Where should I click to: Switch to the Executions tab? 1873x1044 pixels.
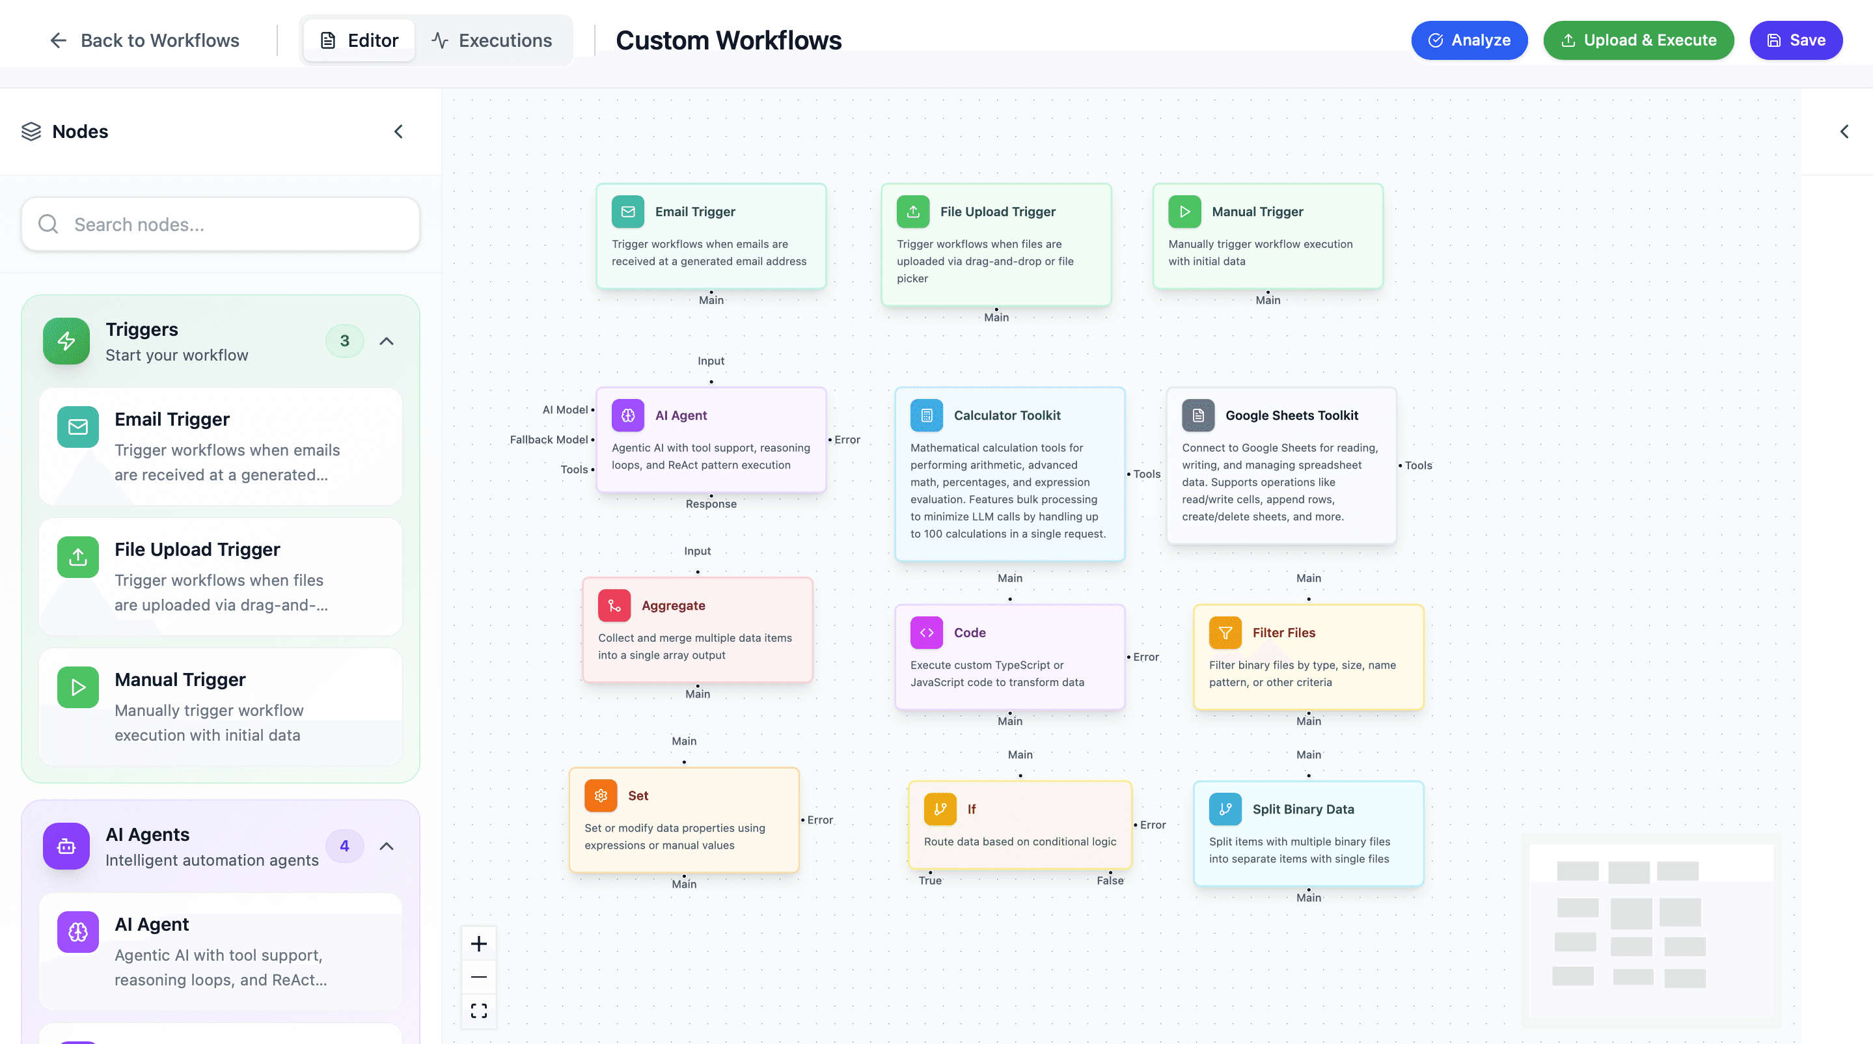click(491, 40)
